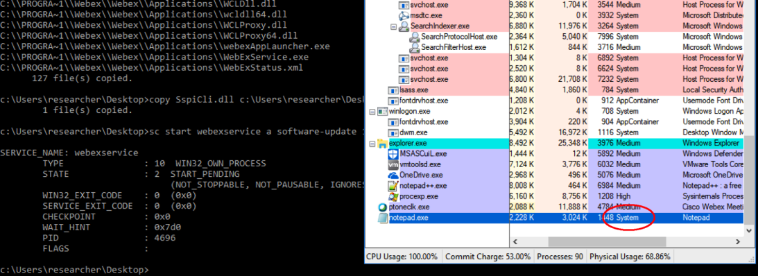
Task: Collapse the SearchIndexer.exe tree node
Action: point(393,26)
